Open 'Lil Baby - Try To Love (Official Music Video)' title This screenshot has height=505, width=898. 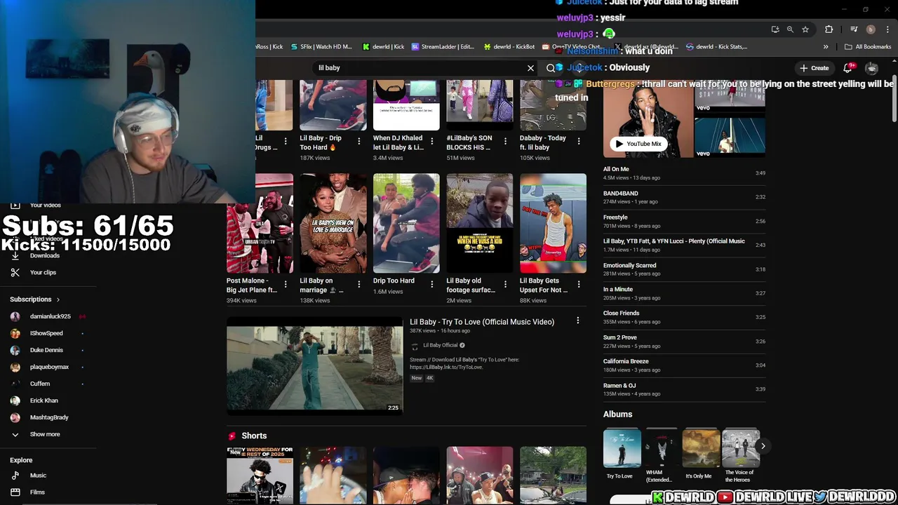tap(482, 322)
